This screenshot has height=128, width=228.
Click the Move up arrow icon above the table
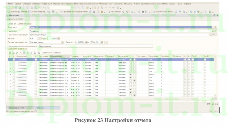pos(28,53)
